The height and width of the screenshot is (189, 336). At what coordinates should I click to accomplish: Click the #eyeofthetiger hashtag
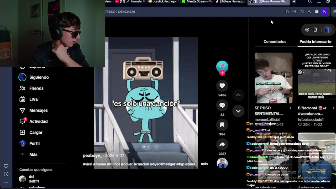tap(162, 164)
